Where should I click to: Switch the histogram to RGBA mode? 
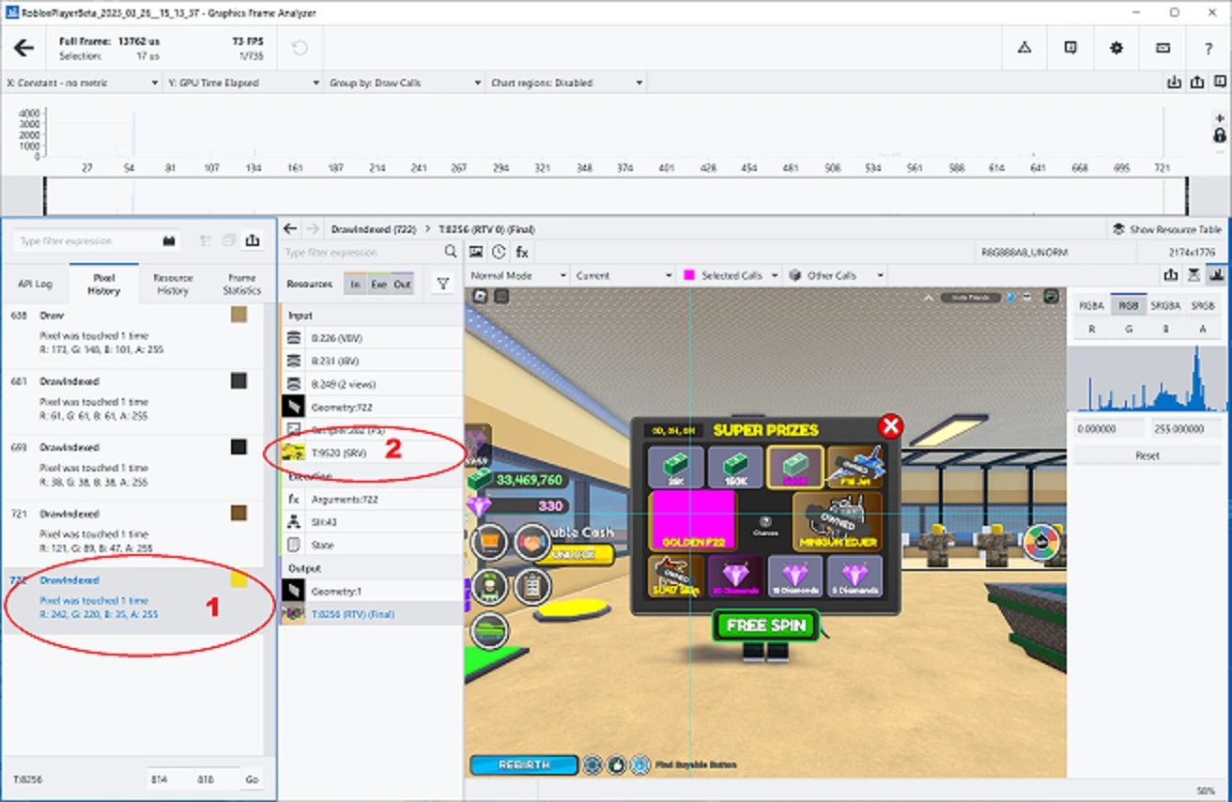click(x=1091, y=305)
